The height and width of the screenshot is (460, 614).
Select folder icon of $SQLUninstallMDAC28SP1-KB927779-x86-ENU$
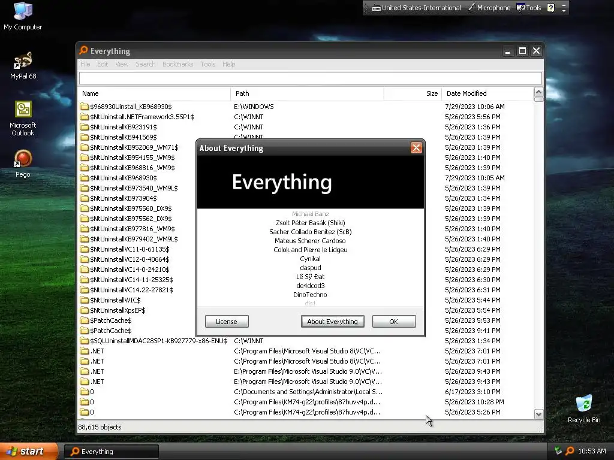(84, 341)
